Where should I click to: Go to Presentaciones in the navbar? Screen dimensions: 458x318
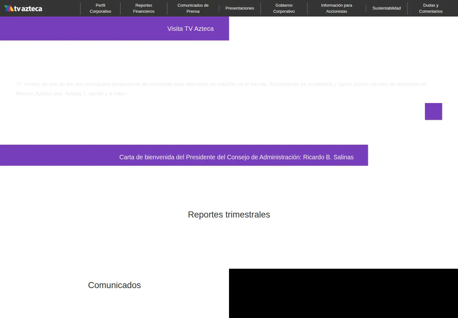[x=240, y=8]
